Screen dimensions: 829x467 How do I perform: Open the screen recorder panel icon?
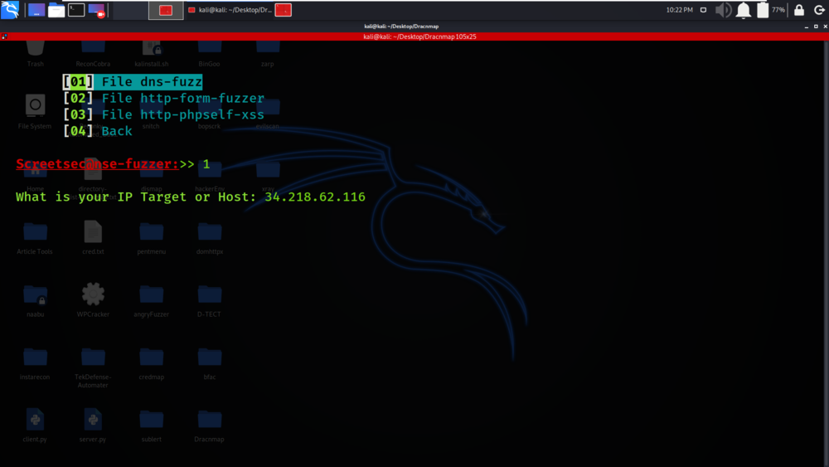pyautogui.click(x=97, y=9)
